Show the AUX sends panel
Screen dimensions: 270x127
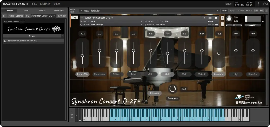(x=262, y=11)
